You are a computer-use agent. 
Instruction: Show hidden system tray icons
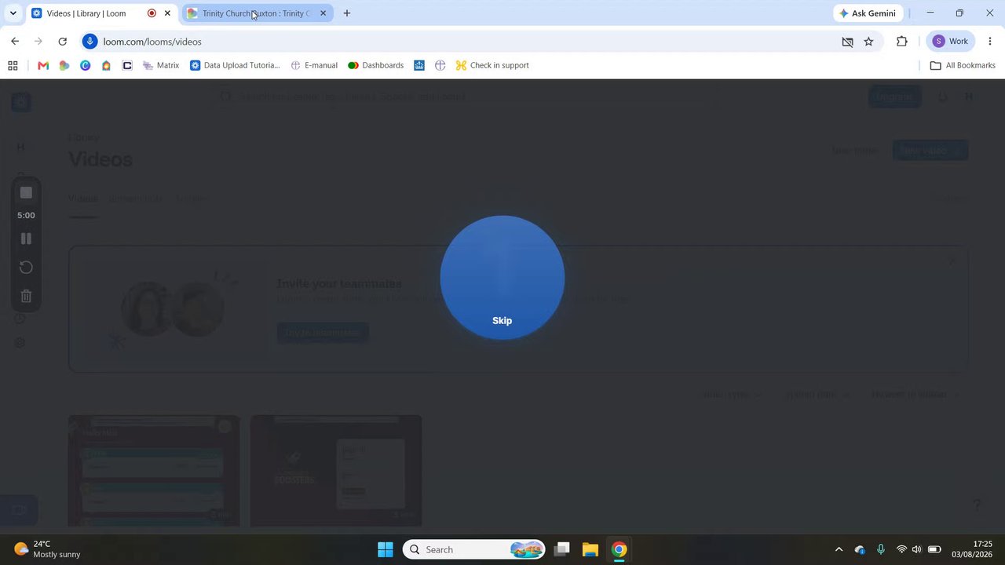(x=839, y=549)
